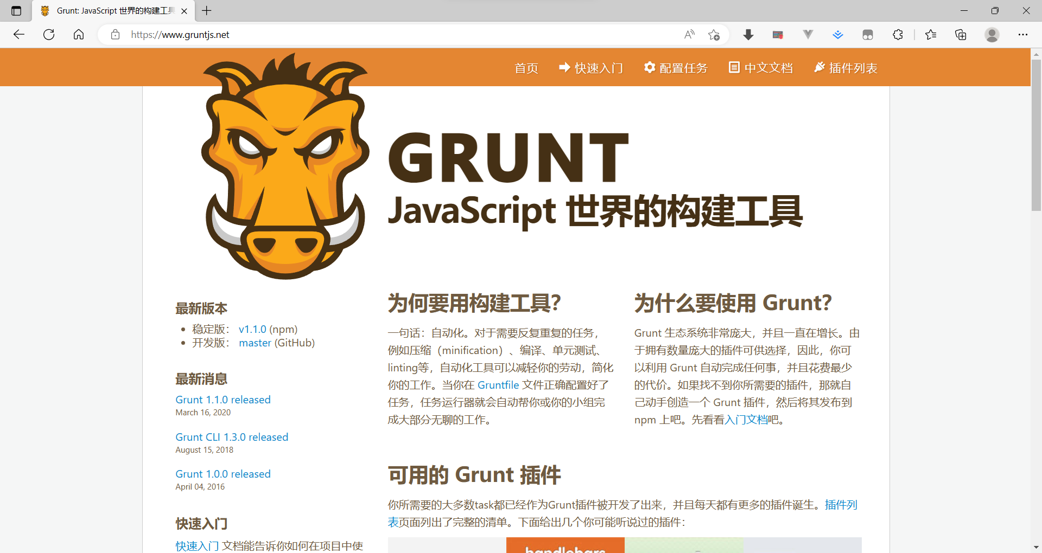Open Collections in the browser toolbar
This screenshot has width=1042, height=553.
click(x=961, y=34)
